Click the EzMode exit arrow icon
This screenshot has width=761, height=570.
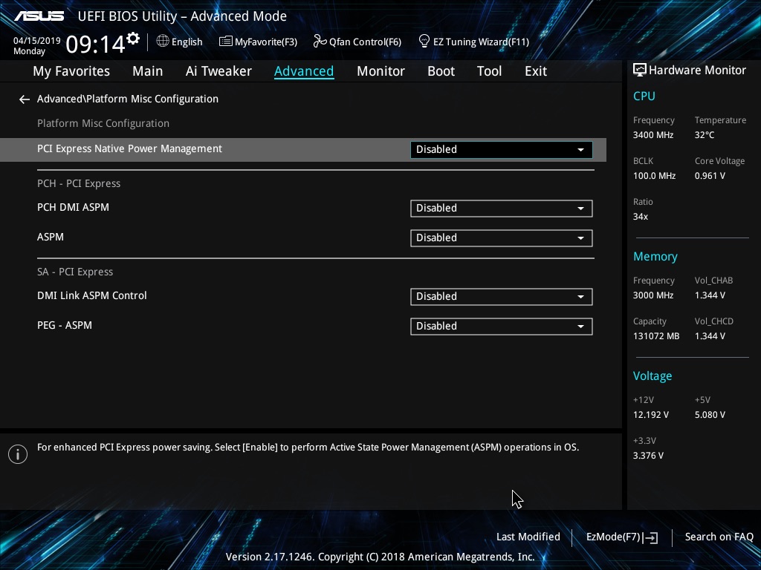651,537
